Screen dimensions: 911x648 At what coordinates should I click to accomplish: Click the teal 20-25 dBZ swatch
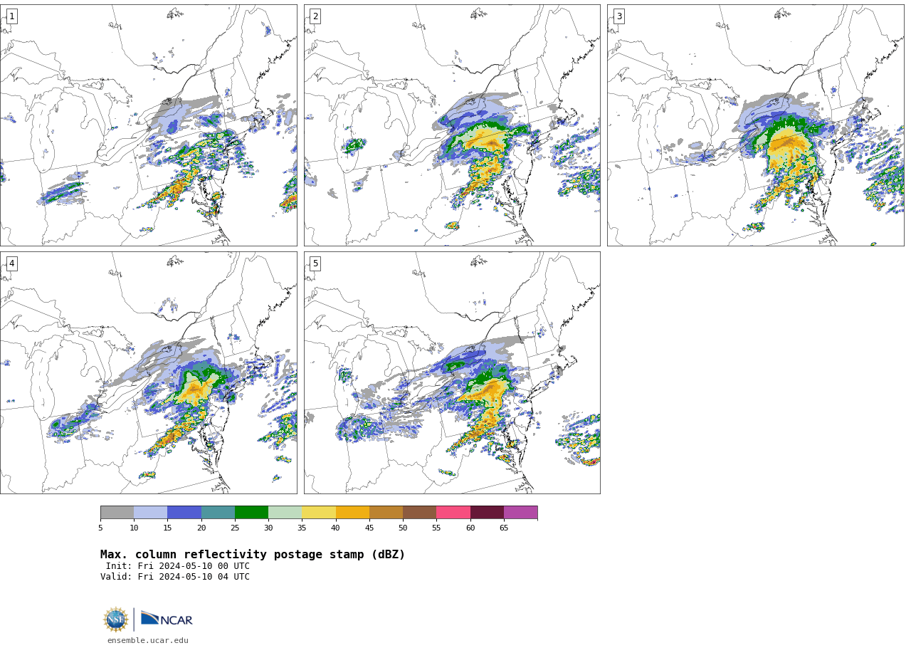tap(218, 513)
